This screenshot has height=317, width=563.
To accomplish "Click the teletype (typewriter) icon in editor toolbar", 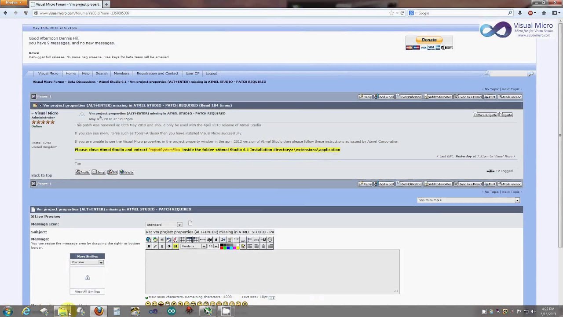I will 209,240.
